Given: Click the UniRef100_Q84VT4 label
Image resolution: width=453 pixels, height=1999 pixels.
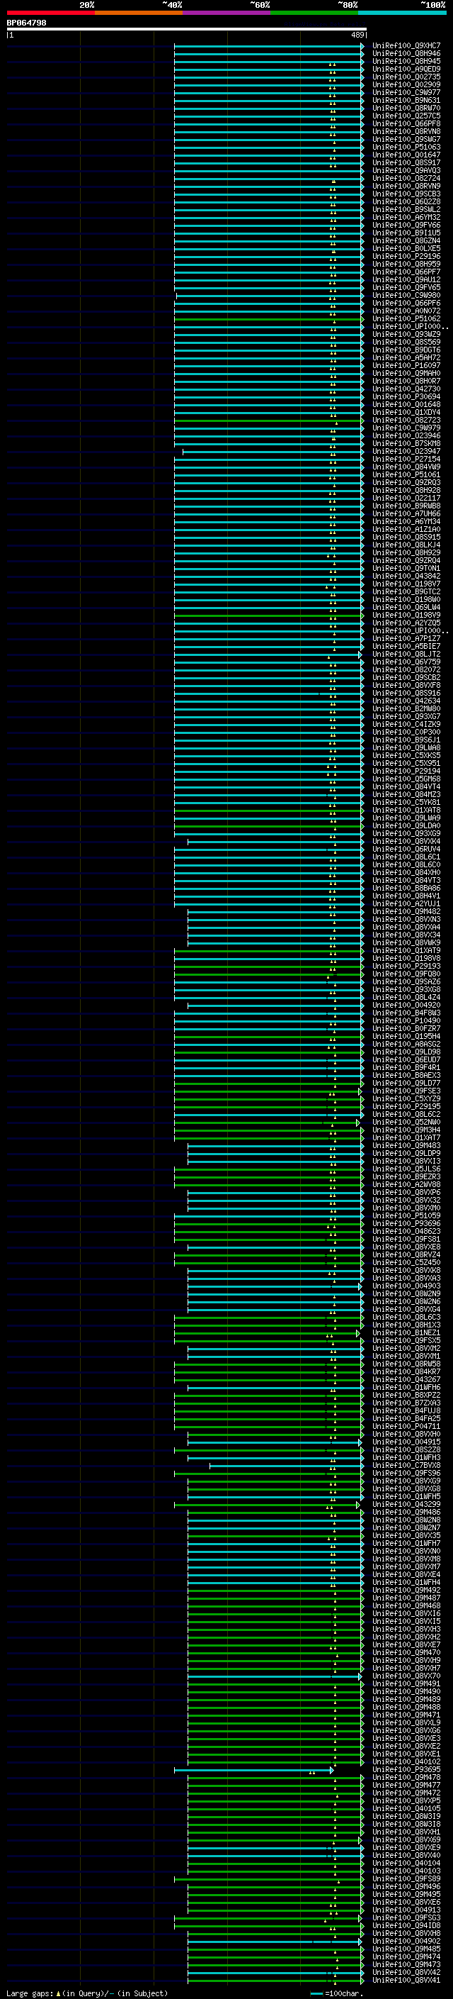Looking at the screenshot, I should 406,787.
